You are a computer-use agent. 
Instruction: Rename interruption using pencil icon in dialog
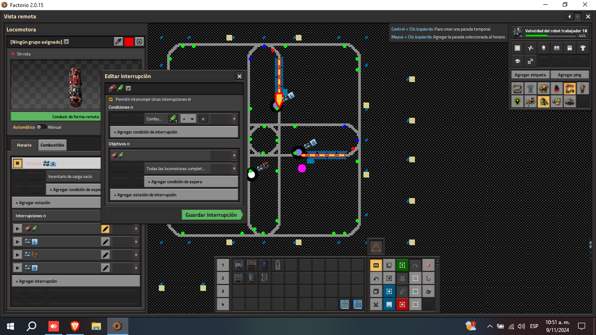(x=128, y=89)
